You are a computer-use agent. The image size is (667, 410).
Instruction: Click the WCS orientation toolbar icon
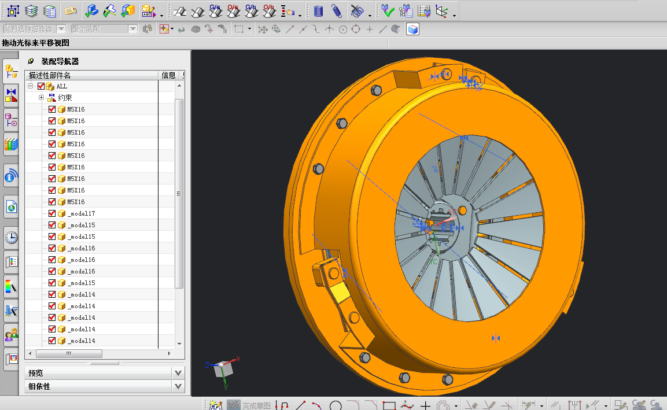(x=441, y=10)
